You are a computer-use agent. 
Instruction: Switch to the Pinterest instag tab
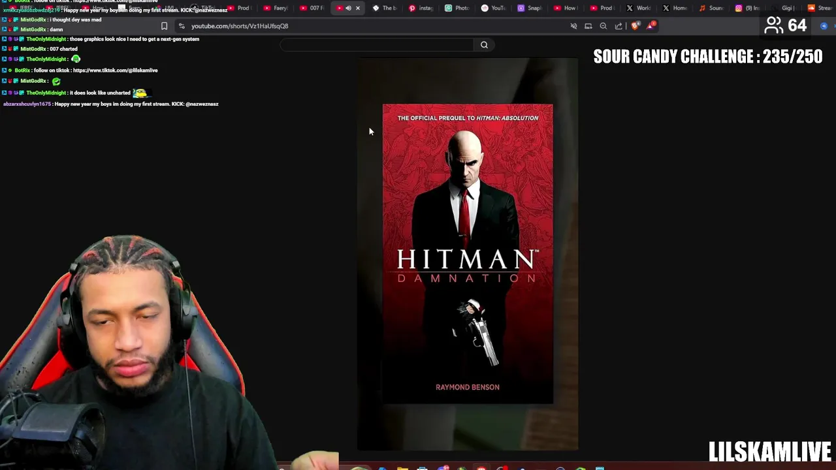[421, 8]
